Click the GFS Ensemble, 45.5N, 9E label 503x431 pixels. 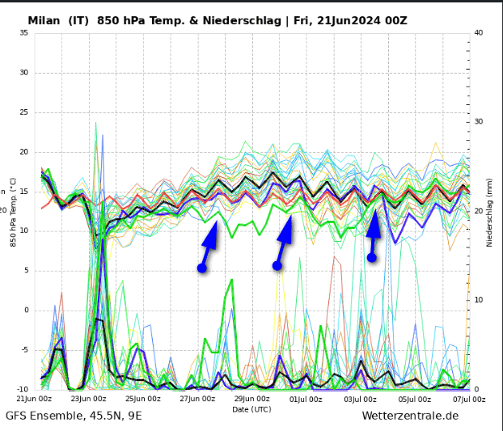pos(74,416)
